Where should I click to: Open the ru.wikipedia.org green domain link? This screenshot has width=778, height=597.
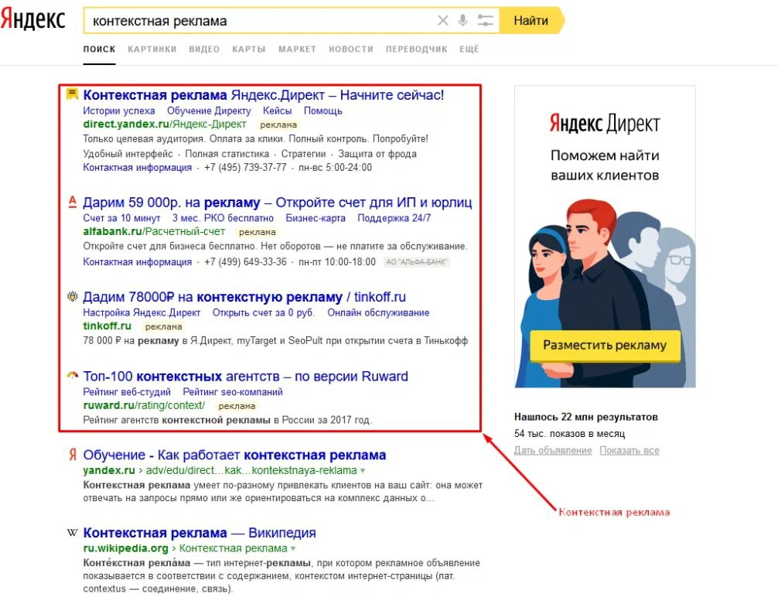tap(125, 548)
